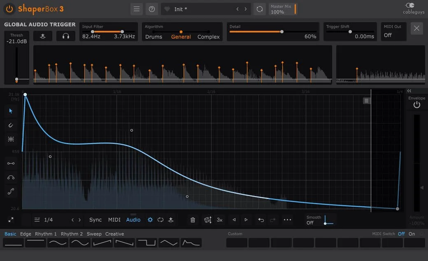Open the three-dot more options menu
428x261 pixels.
coord(287,219)
